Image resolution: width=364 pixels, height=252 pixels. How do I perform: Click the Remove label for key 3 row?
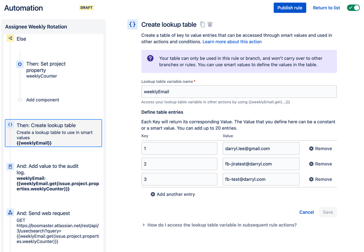pos(324,179)
